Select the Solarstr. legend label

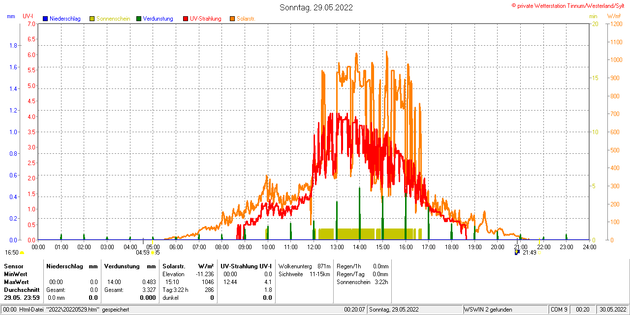246,19
